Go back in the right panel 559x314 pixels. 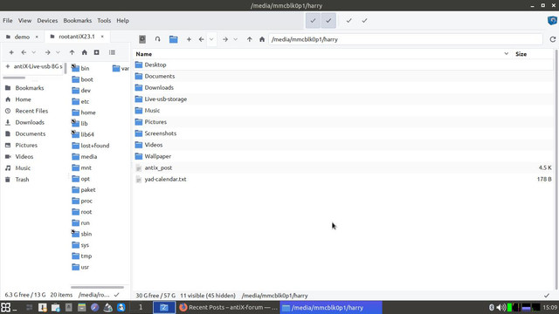(202, 39)
